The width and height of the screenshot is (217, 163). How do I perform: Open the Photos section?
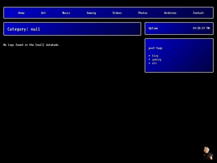143,13
